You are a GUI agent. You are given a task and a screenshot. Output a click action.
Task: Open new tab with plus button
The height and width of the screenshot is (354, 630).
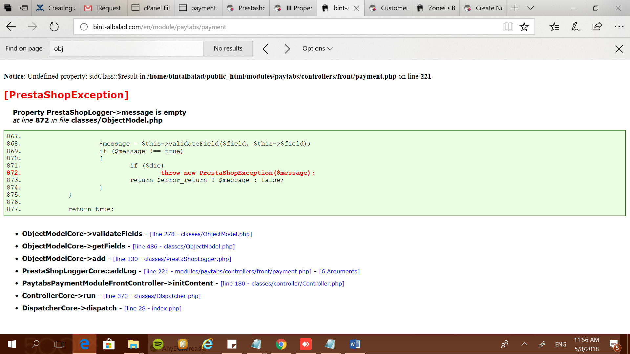click(515, 8)
